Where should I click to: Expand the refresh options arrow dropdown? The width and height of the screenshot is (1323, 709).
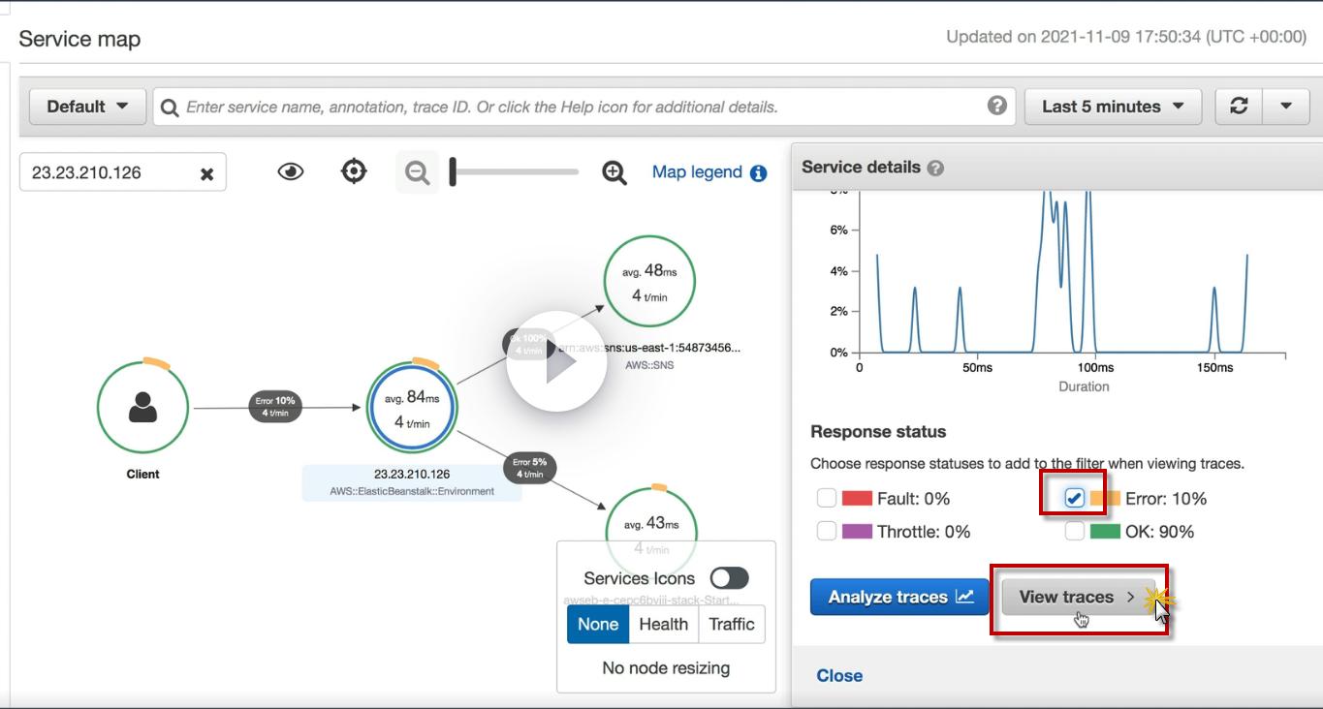(x=1286, y=107)
